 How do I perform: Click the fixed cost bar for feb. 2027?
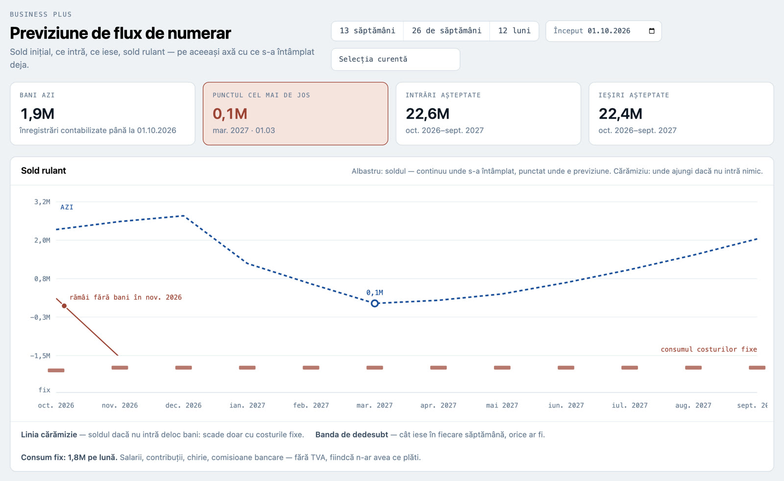coord(311,367)
